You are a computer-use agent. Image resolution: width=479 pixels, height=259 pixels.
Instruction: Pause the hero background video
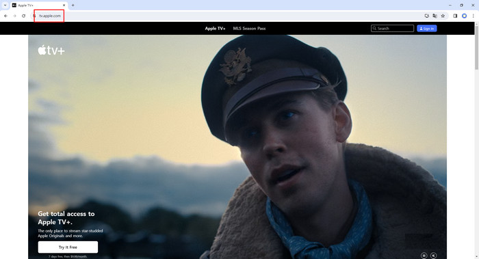point(424,256)
